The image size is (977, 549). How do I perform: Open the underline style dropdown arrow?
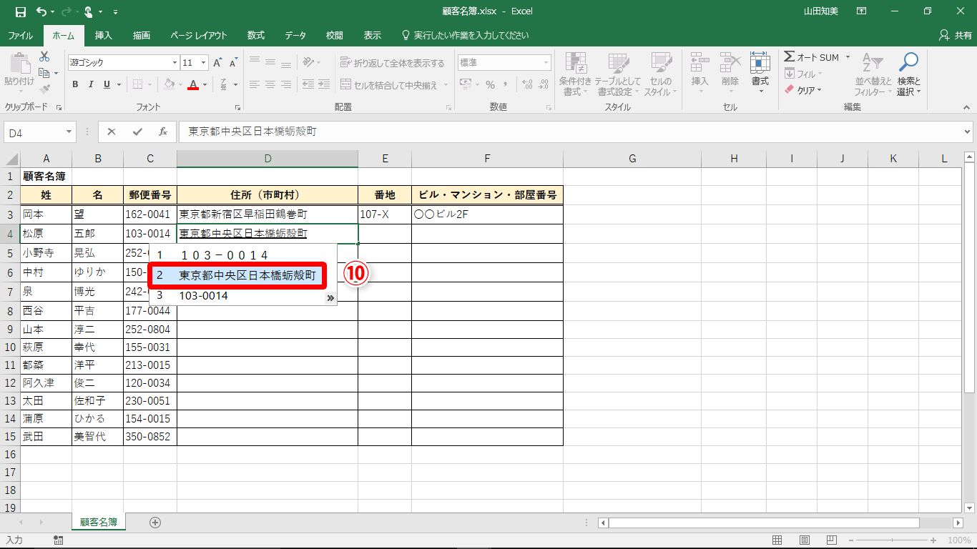(119, 84)
